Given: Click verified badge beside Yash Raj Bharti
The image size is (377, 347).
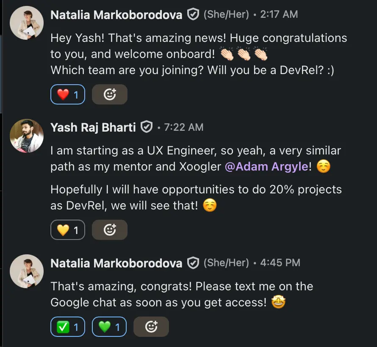Looking at the screenshot, I should tap(147, 127).
